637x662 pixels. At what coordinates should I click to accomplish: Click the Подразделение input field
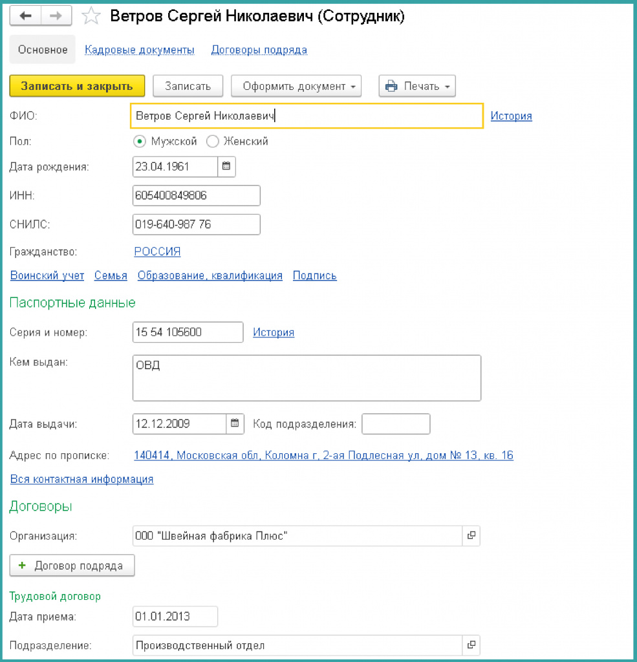(297, 645)
